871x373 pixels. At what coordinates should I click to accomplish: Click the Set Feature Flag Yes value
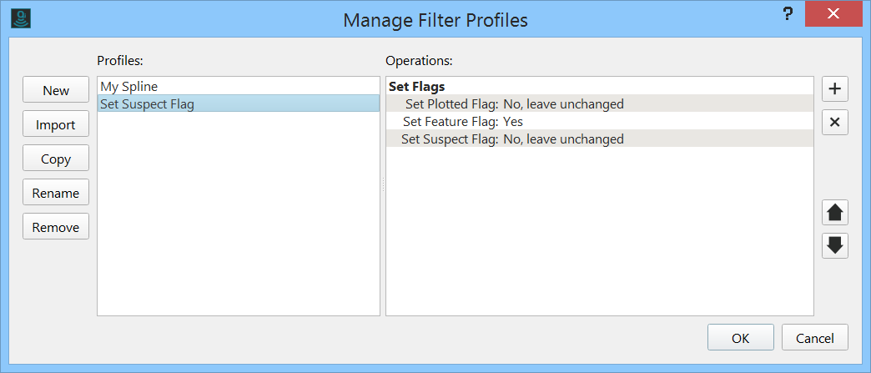point(513,122)
